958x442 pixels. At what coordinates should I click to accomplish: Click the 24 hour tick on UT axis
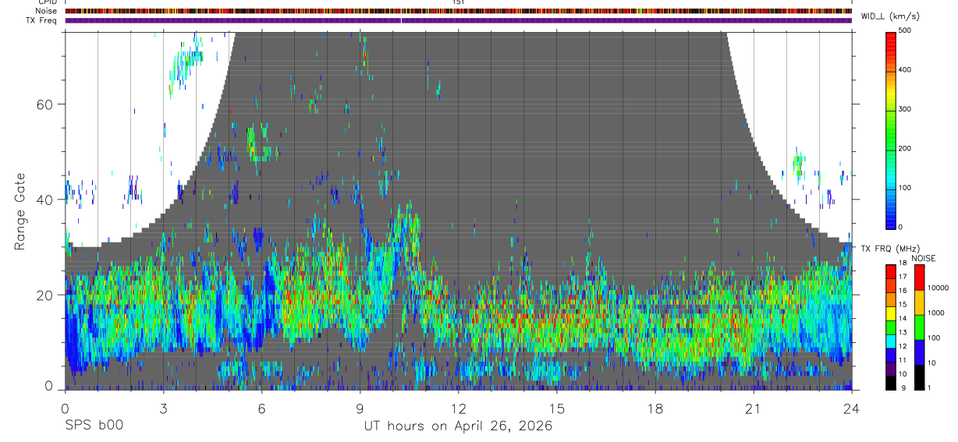[x=852, y=408]
